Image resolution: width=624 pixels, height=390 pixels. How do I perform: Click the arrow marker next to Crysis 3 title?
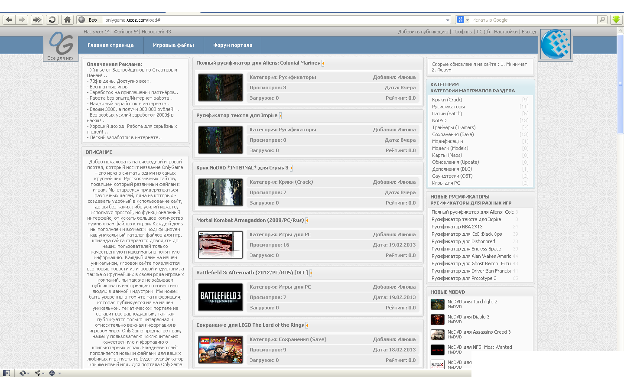291,168
